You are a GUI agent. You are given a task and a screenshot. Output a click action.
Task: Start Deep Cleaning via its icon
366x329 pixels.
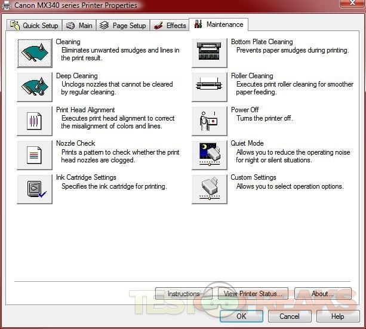tap(35, 87)
